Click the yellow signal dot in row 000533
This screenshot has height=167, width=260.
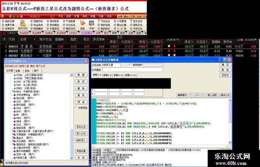point(169,46)
